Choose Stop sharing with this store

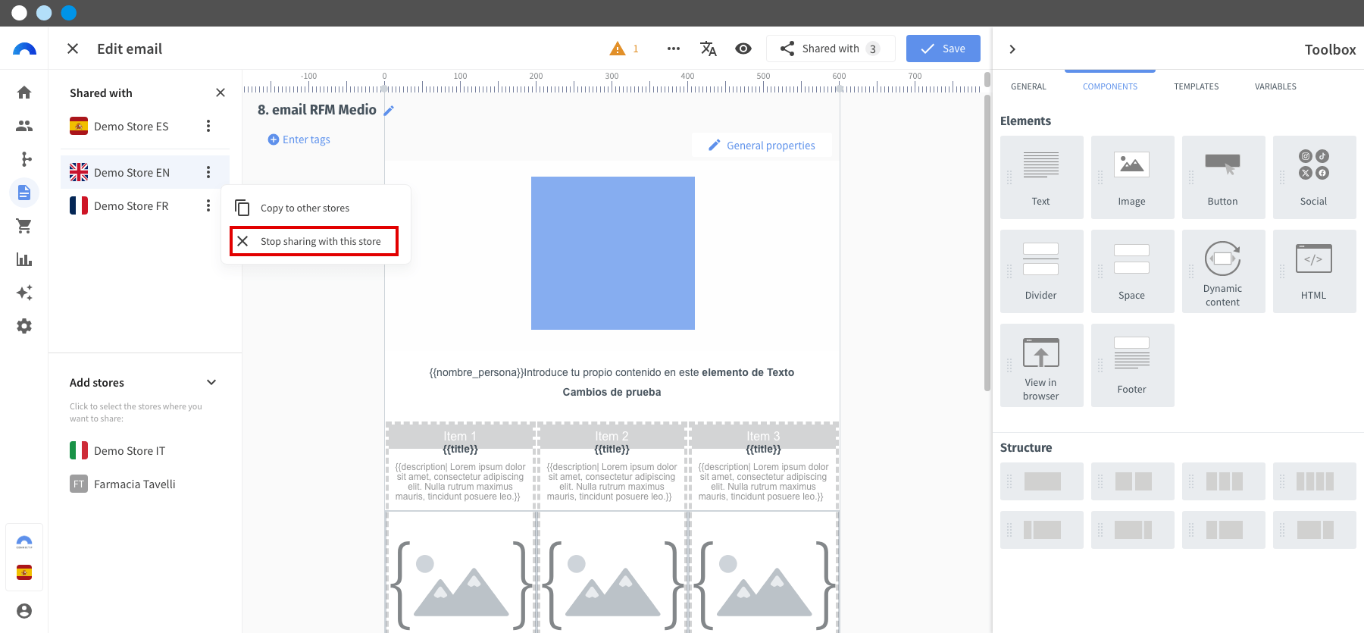click(314, 241)
